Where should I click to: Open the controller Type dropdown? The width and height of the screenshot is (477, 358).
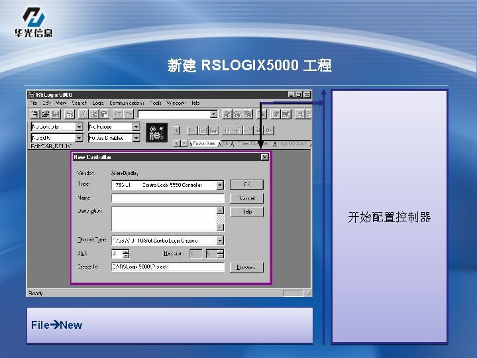tap(220, 185)
